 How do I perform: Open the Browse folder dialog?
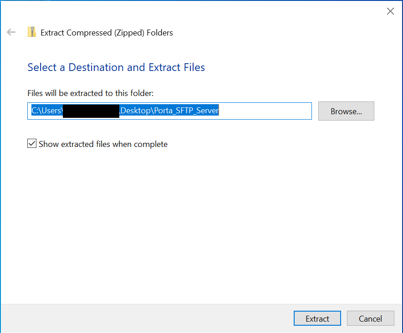tap(346, 111)
